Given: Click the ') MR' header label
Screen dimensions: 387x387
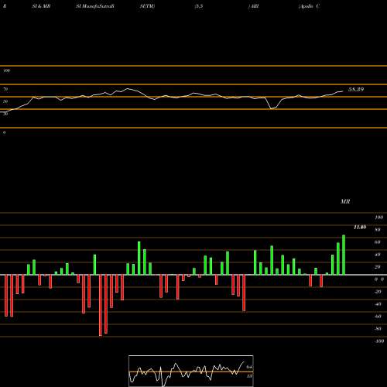Looking at the screenshot, I should pos(253,6).
